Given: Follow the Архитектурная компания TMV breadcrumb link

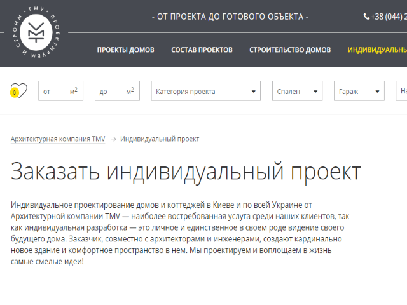Looking at the screenshot, I should pos(58,139).
